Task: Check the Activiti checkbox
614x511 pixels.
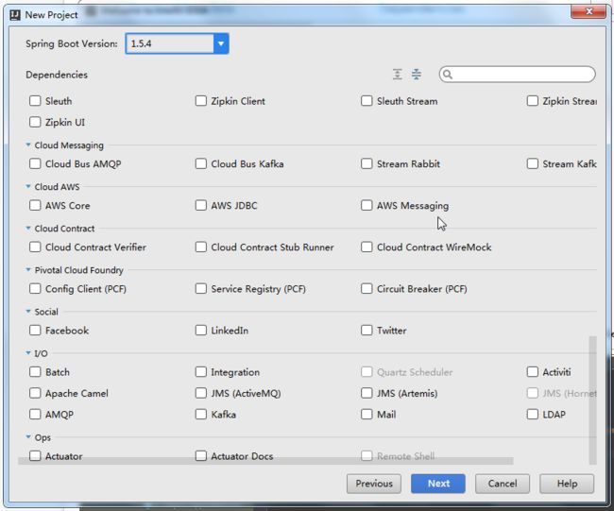Action: [533, 371]
